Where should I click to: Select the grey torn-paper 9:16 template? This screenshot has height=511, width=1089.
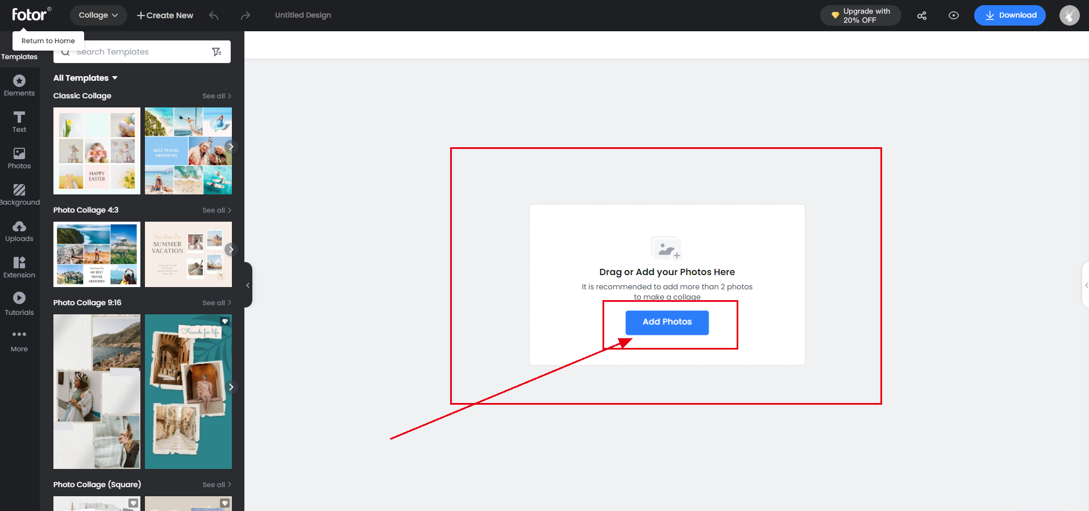pyautogui.click(x=97, y=392)
